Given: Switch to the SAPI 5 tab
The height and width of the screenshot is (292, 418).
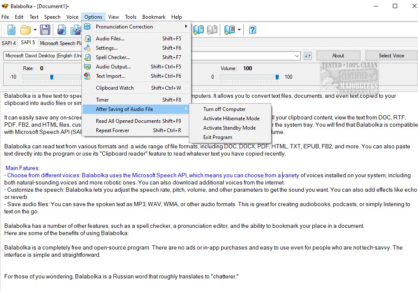Looking at the screenshot, I should click(x=28, y=43).
